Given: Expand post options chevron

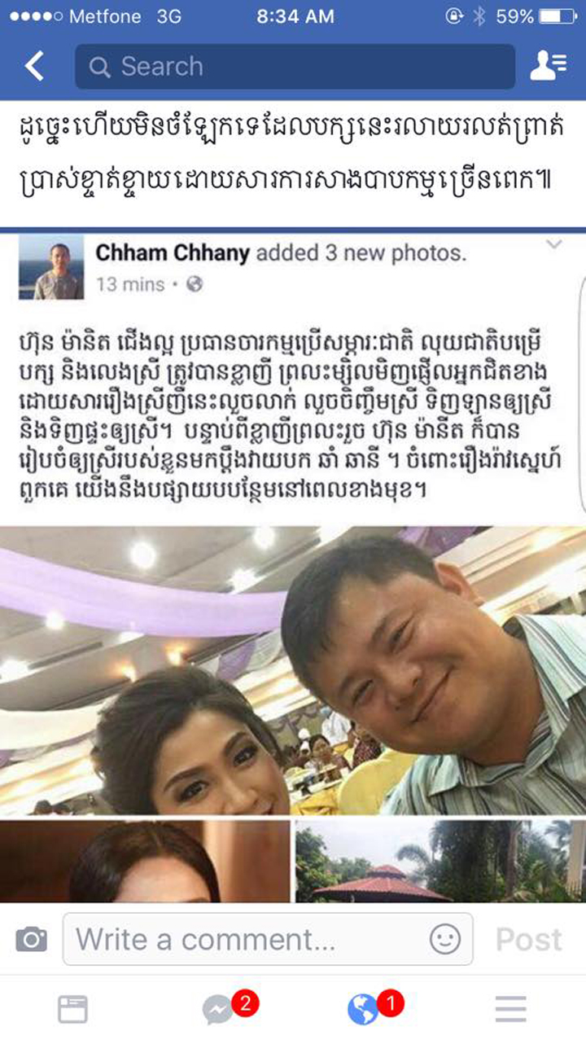Looking at the screenshot, I should pos(553,245).
